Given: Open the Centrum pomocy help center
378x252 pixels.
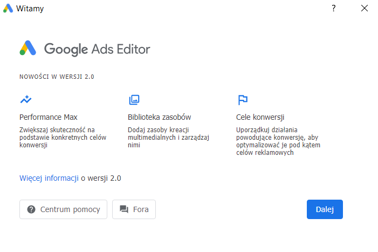Looking at the screenshot, I should [x=63, y=209].
